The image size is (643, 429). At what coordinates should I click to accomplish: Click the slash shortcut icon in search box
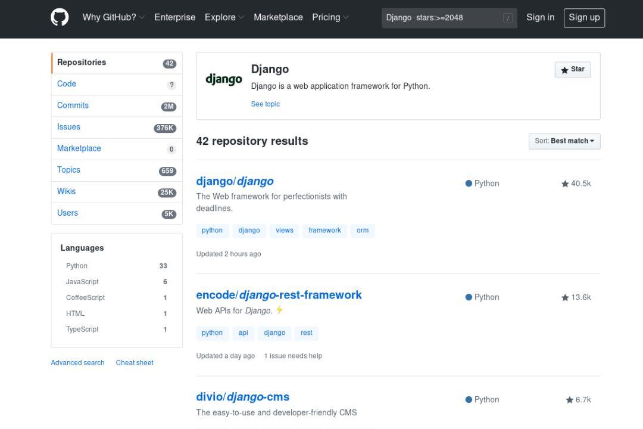pyautogui.click(x=508, y=18)
